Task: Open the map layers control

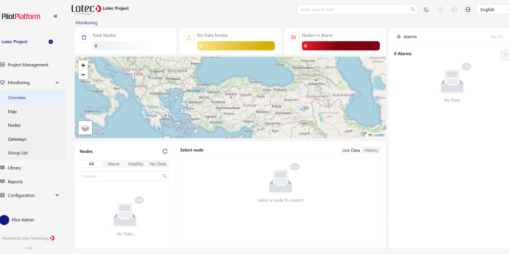Action: 85,128
